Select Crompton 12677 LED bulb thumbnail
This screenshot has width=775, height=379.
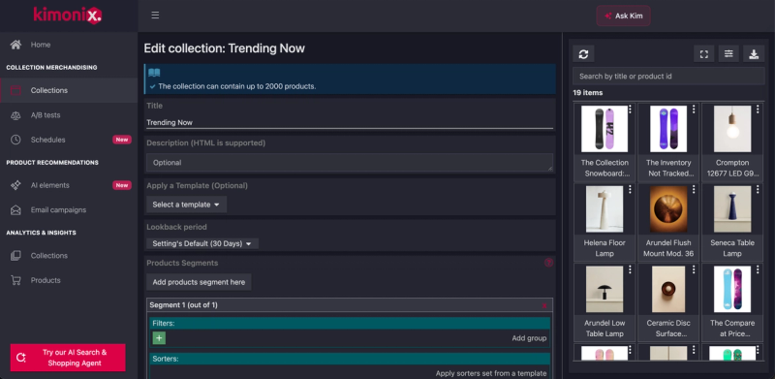732,129
